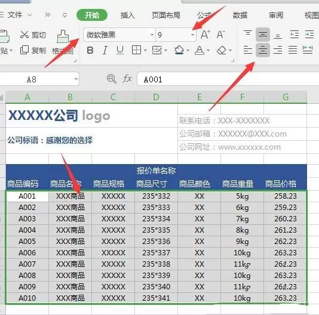Select price cell 258.23
The image size is (319, 315).
(x=285, y=196)
